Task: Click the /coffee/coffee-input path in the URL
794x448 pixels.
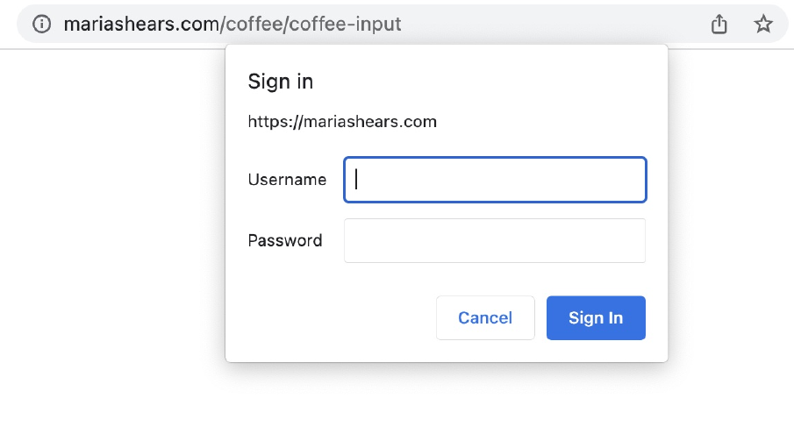Action: tap(310, 24)
